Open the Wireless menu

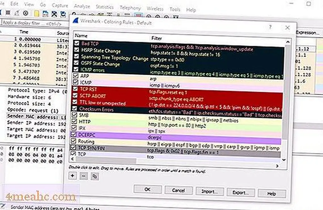coord(155,9)
